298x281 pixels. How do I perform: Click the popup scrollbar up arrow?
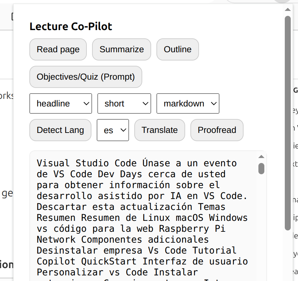tap(288, 10)
